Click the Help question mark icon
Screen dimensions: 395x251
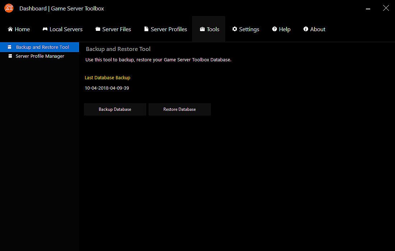tap(274, 29)
